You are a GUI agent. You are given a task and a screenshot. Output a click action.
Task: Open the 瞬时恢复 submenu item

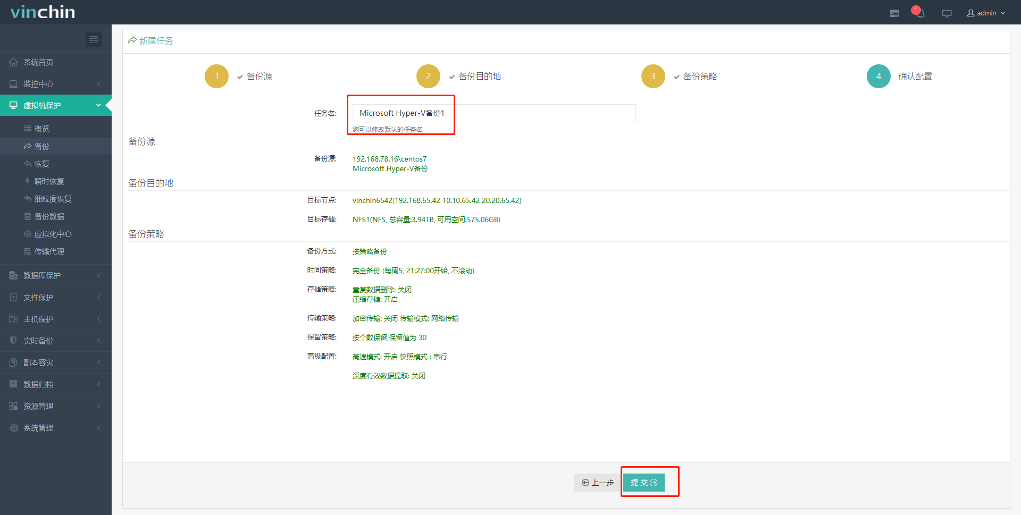click(56, 181)
